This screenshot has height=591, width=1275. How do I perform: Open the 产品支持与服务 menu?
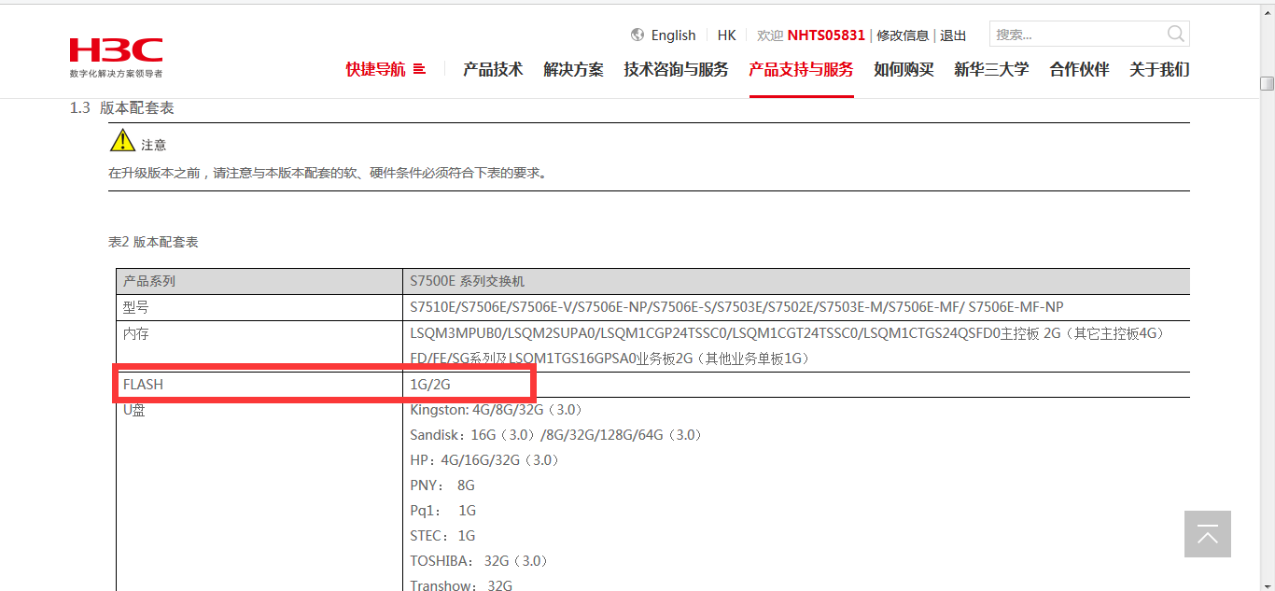pyautogui.click(x=801, y=69)
